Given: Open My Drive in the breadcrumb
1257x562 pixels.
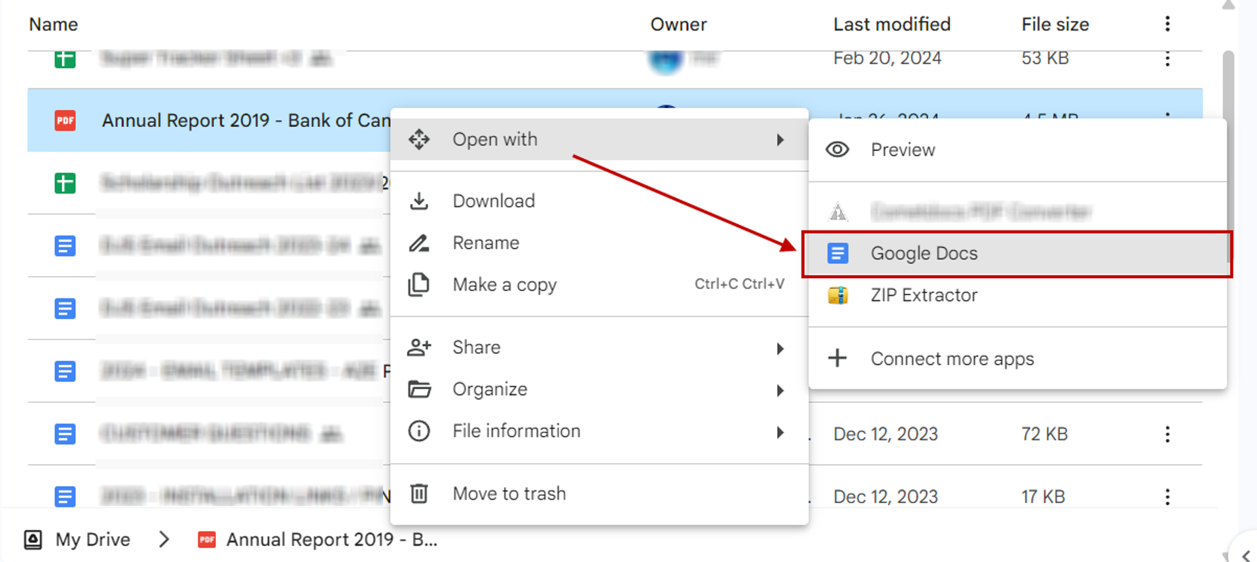Looking at the screenshot, I should pyautogui.click(x=93, y=540).
